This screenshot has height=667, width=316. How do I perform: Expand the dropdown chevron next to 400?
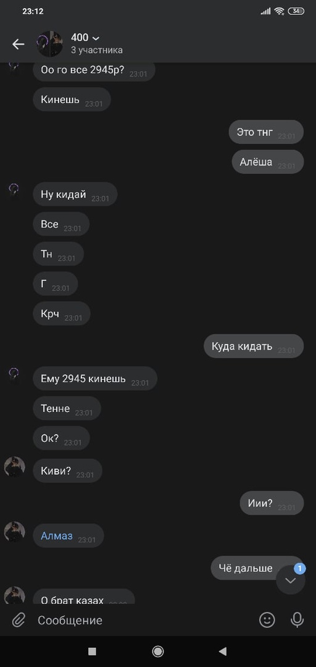coord(96,38)
